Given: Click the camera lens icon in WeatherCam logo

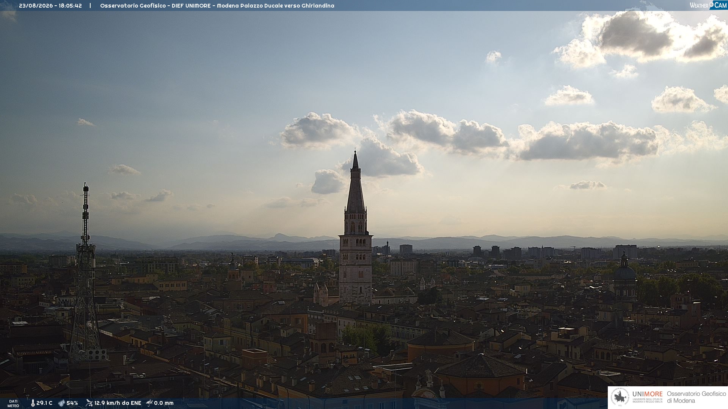Looking at the screenshot, I should coord(711,5).
